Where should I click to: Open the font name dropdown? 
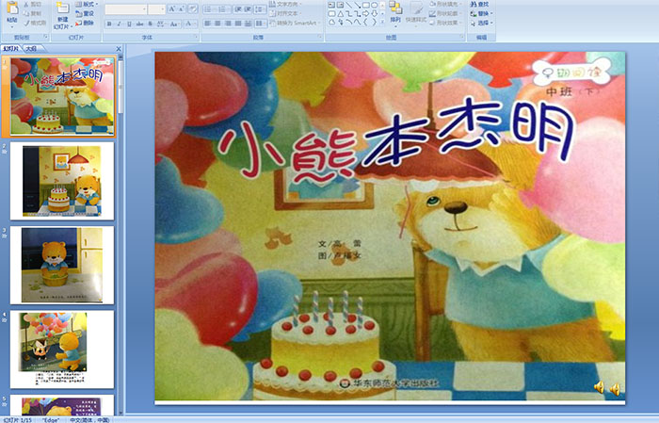coord(144,8)
